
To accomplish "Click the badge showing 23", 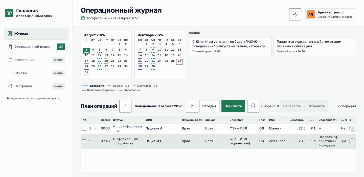I will [61, 47].
